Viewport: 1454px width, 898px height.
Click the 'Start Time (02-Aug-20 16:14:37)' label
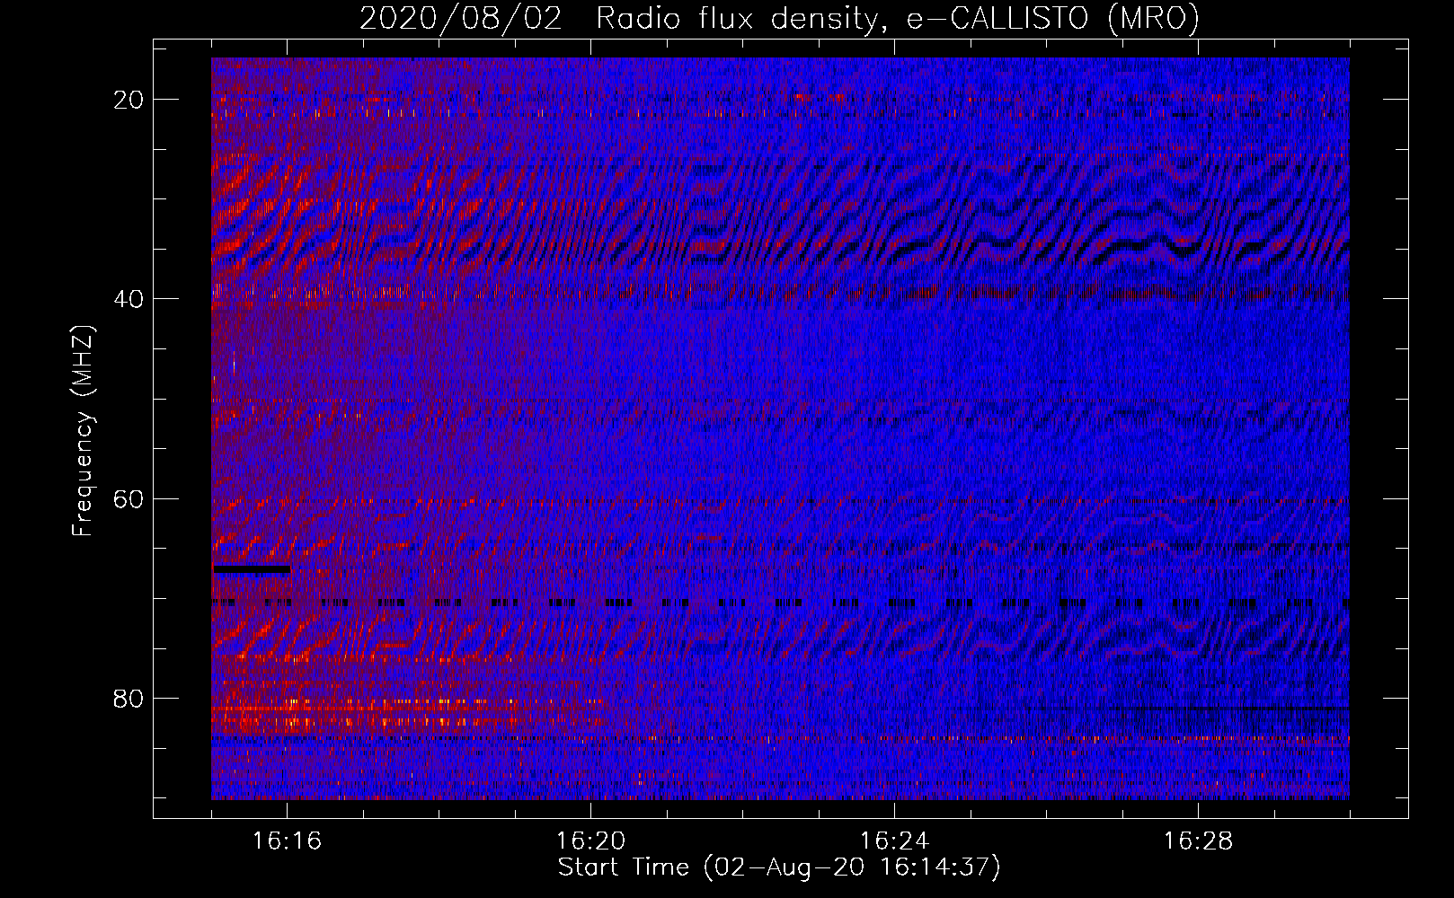tap(779, 867)
